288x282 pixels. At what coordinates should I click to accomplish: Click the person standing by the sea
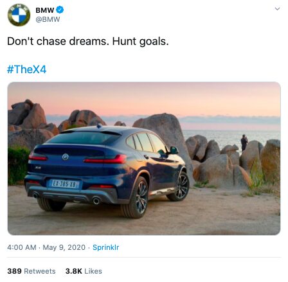(x=244, y=143)
